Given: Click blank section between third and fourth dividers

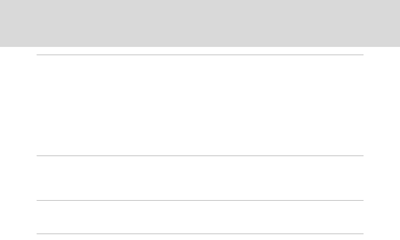Looking at the screenshot, I should pyautogui.click(x=200, y=217).
